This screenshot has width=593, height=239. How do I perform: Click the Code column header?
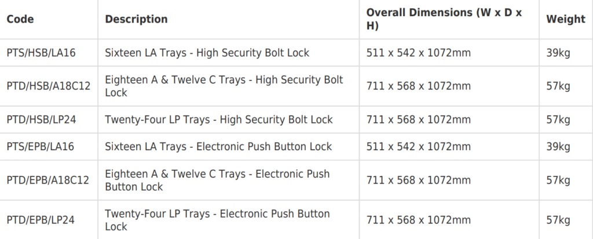click(20, 19)
